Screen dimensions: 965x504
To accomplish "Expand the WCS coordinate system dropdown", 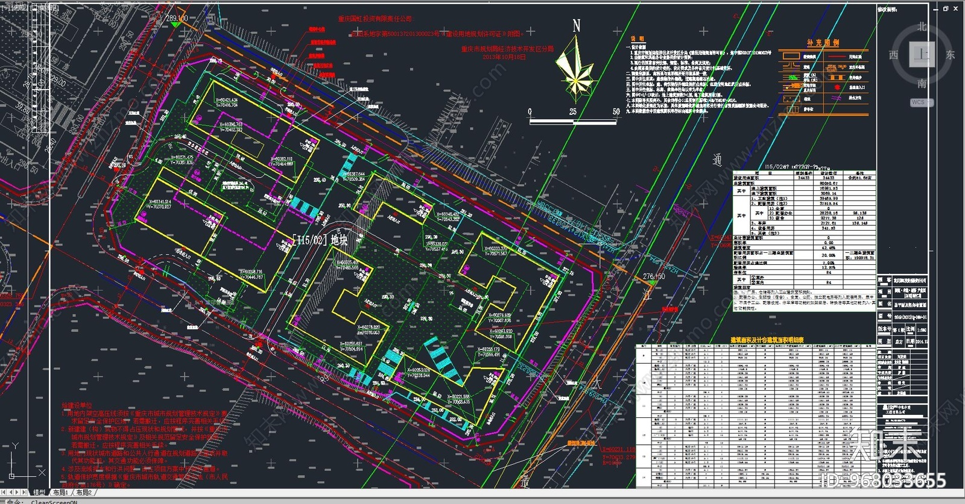I will pos(922,102).
